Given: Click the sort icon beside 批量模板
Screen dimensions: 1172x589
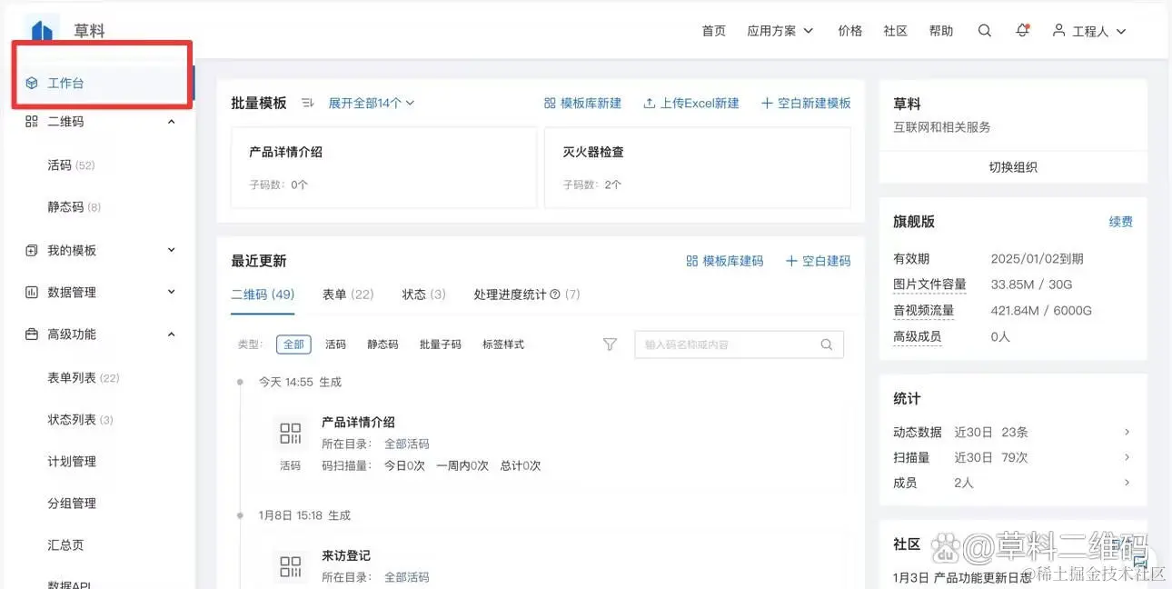Looking at the screenshot, I should (x=307, y=103).
